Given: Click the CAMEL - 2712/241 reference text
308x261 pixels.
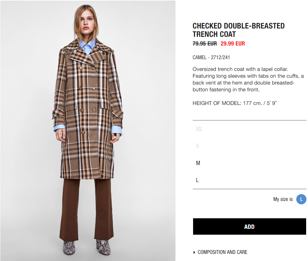Looking at the screenshot, I should pyautogui.click(x=211, y=58).
